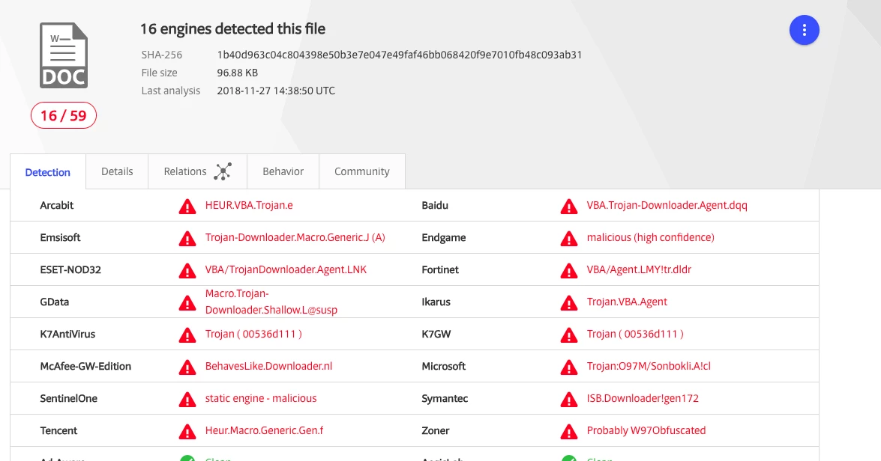Click the warning icon in McAfee-GW-Edition row
Screen dimensions: 881x461
tap(187, 367)
